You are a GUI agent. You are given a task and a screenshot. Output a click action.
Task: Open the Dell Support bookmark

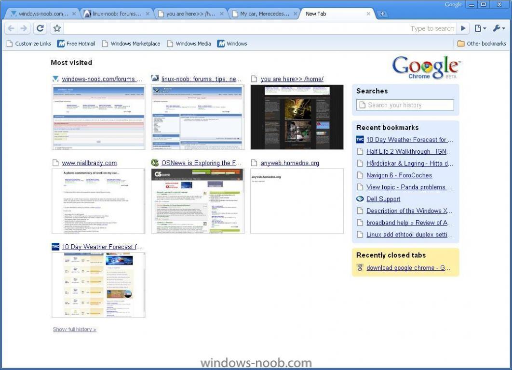click(x=383, y=199)
